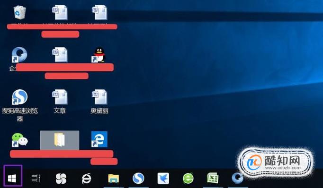Select the top-right document icon on desktop
Screen dimensions: 323x188
pos(99,12)
